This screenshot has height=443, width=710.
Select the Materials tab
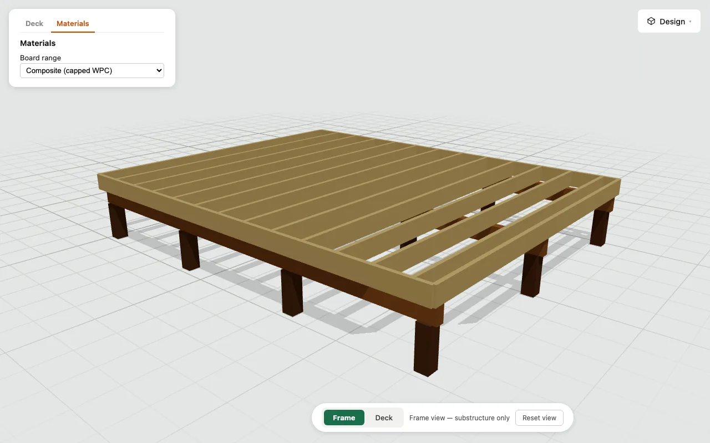click(x=73, y=24)
